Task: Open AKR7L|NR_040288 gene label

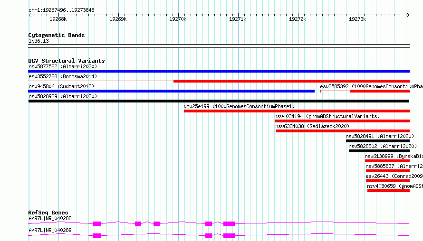Action: tap(50, 218)
